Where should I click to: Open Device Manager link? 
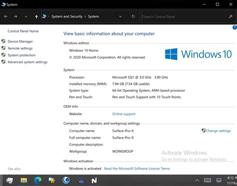20,41
